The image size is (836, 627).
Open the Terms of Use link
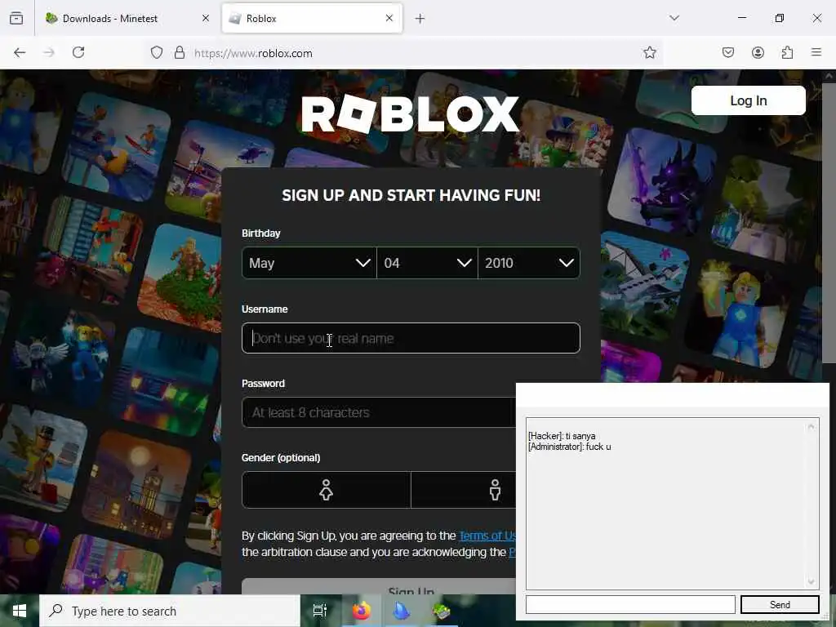click(487, 536)
